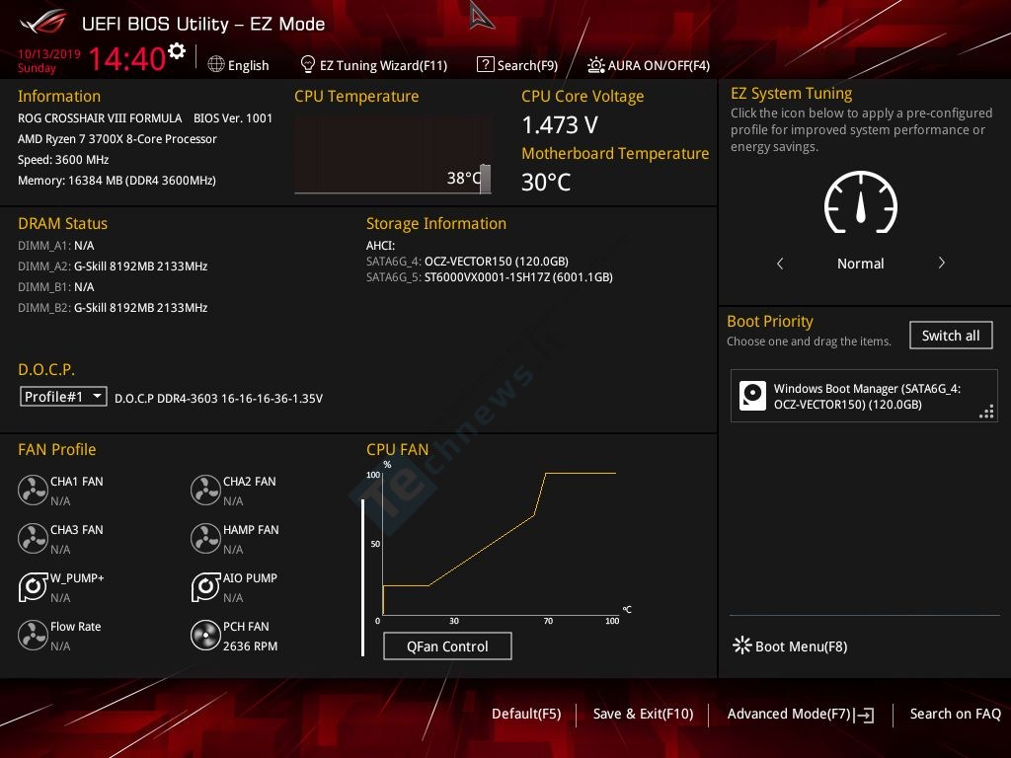
Task: Select the HAMP FAN icon
Action: [x=205, y=538]
